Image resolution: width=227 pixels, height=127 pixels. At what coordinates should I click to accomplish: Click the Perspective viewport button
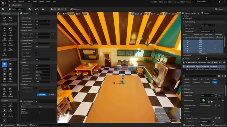pyautogui.click(x=68, y=14)
